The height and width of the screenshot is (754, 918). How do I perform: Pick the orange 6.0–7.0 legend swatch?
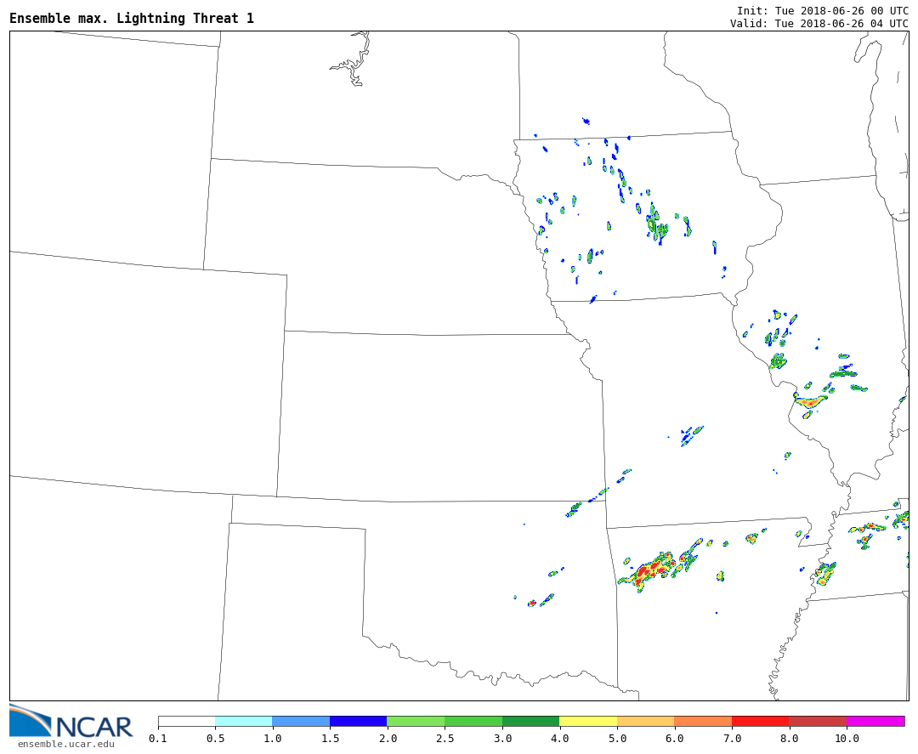click(702, 721)
